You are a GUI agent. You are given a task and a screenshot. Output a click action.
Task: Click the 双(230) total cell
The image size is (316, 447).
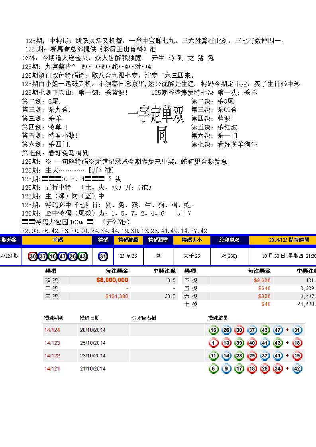coord(229,256)
